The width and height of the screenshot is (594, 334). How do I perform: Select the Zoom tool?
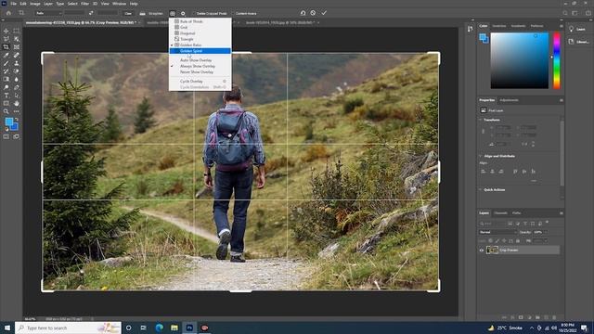(6, 111)
